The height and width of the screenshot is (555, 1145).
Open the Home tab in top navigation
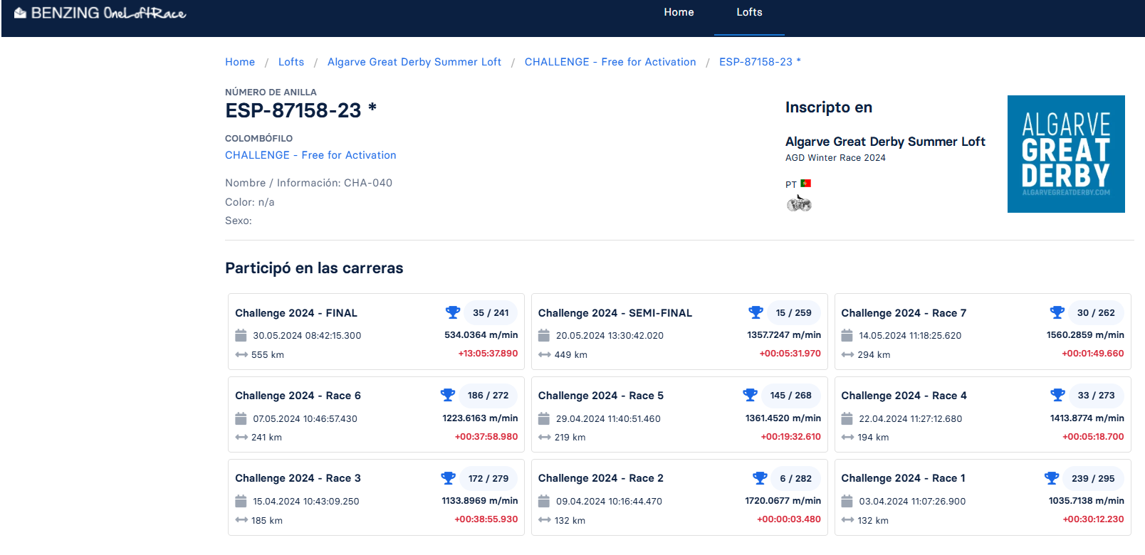[x=679, y=13]
